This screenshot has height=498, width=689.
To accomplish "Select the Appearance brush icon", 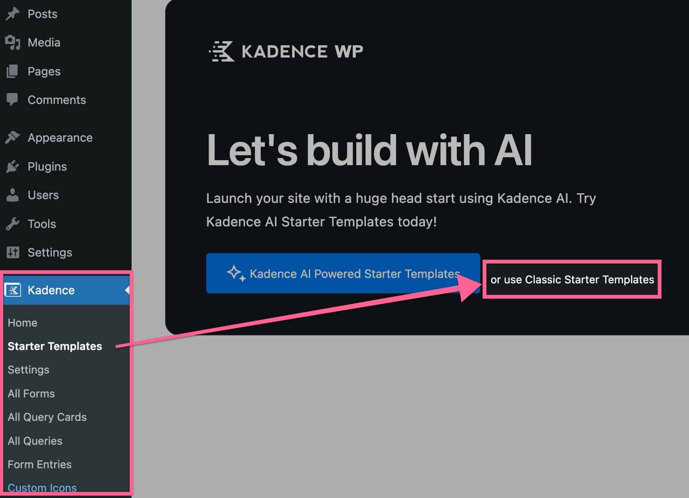I will [x=13, y=137].
